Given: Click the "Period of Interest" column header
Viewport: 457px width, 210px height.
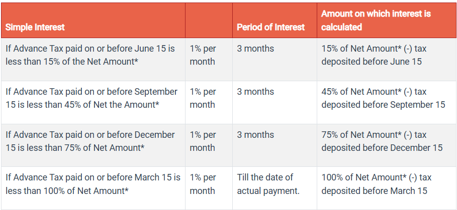Looking at the screenshot, I should [x=271, y=27].
